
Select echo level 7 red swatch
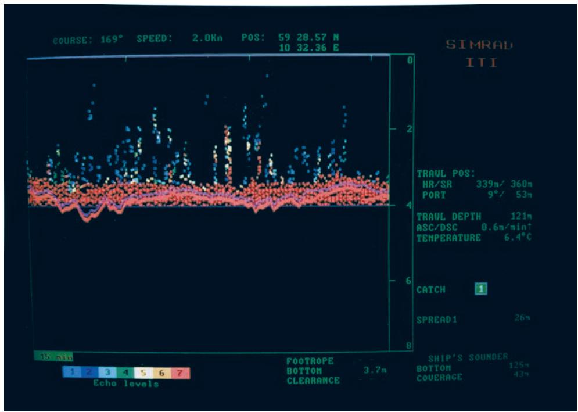point(180,372)
